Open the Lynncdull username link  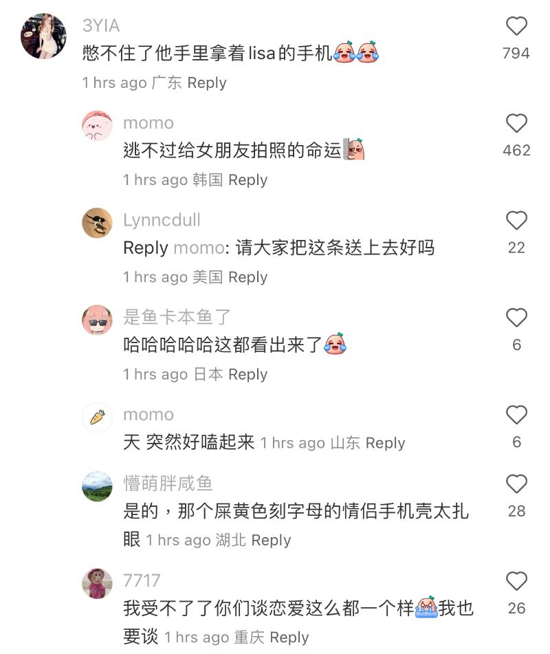tap(162, 220)
